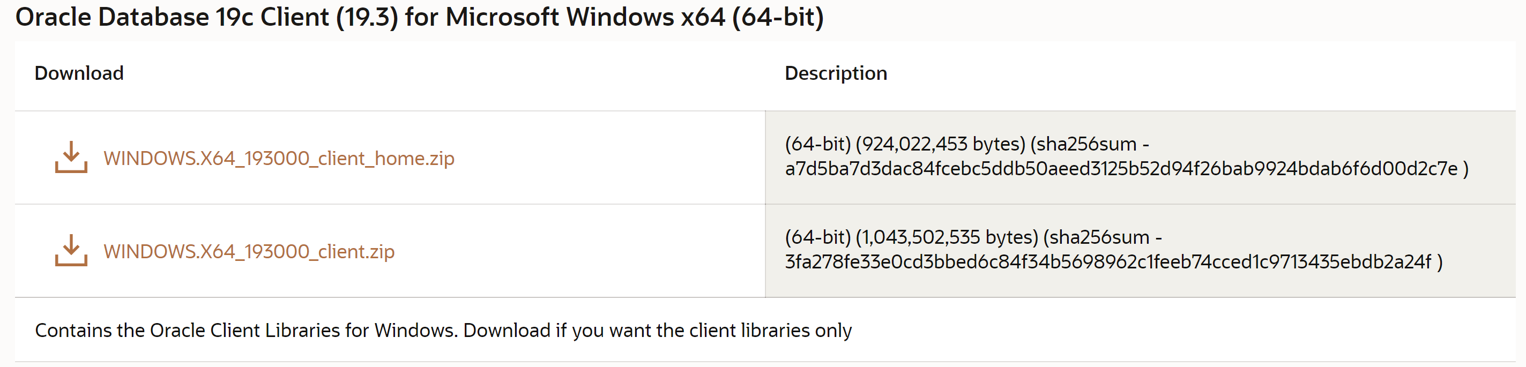Image resolution: width=1526 pixels, height=367 pixels.
Task: Select the sha256 hash starting with 3fa278
Action: click(1108, 262)
